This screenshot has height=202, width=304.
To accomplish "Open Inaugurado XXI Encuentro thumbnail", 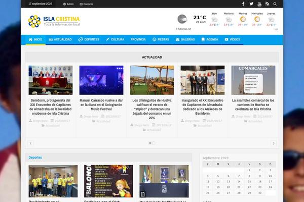I will pos(203,80).
